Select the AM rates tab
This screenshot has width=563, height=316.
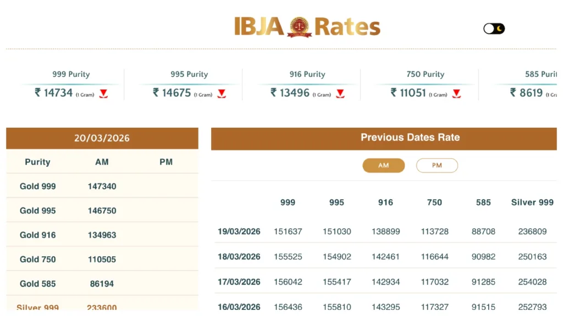click(x=383, y=166)
